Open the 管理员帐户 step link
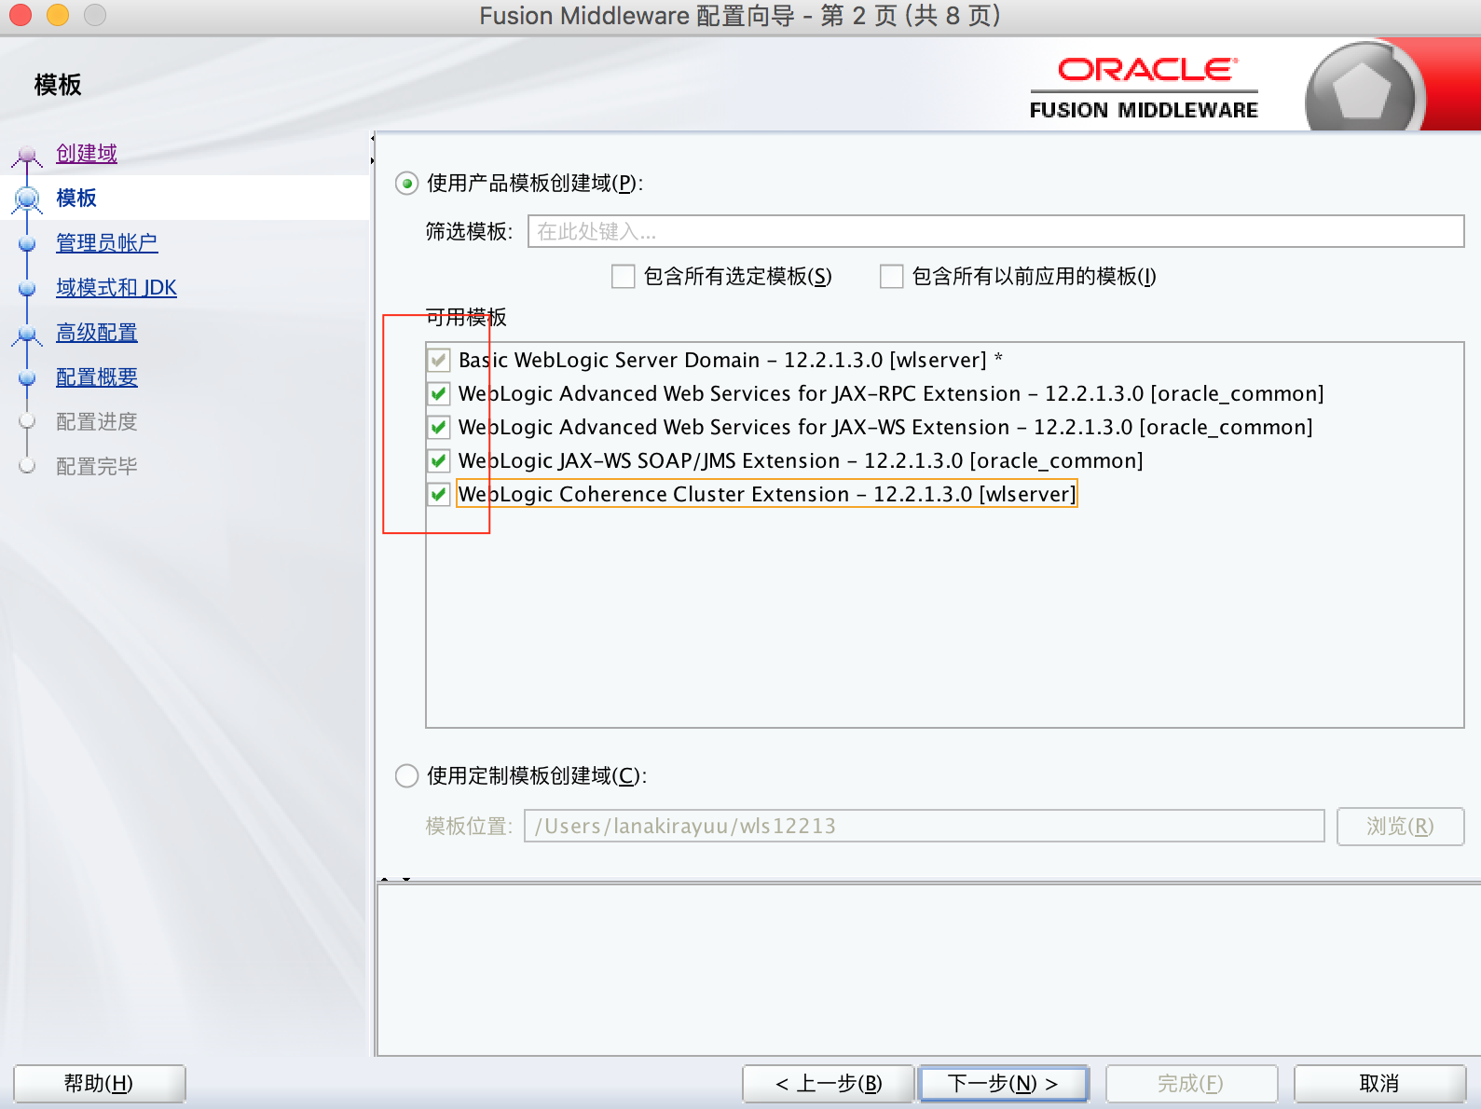The width and height of the screenshot is (1481, 1109). point(107,243)
